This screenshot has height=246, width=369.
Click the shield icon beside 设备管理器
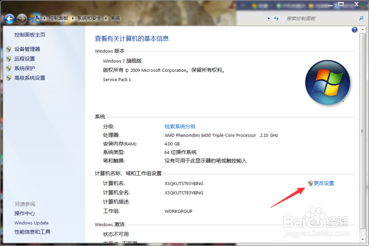(x=9, y=49)
